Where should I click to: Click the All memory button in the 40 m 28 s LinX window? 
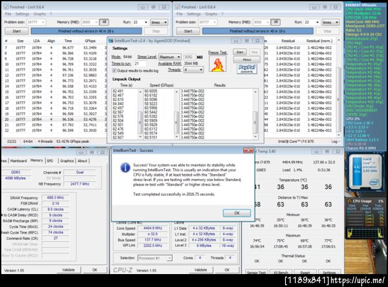(104, 22)
